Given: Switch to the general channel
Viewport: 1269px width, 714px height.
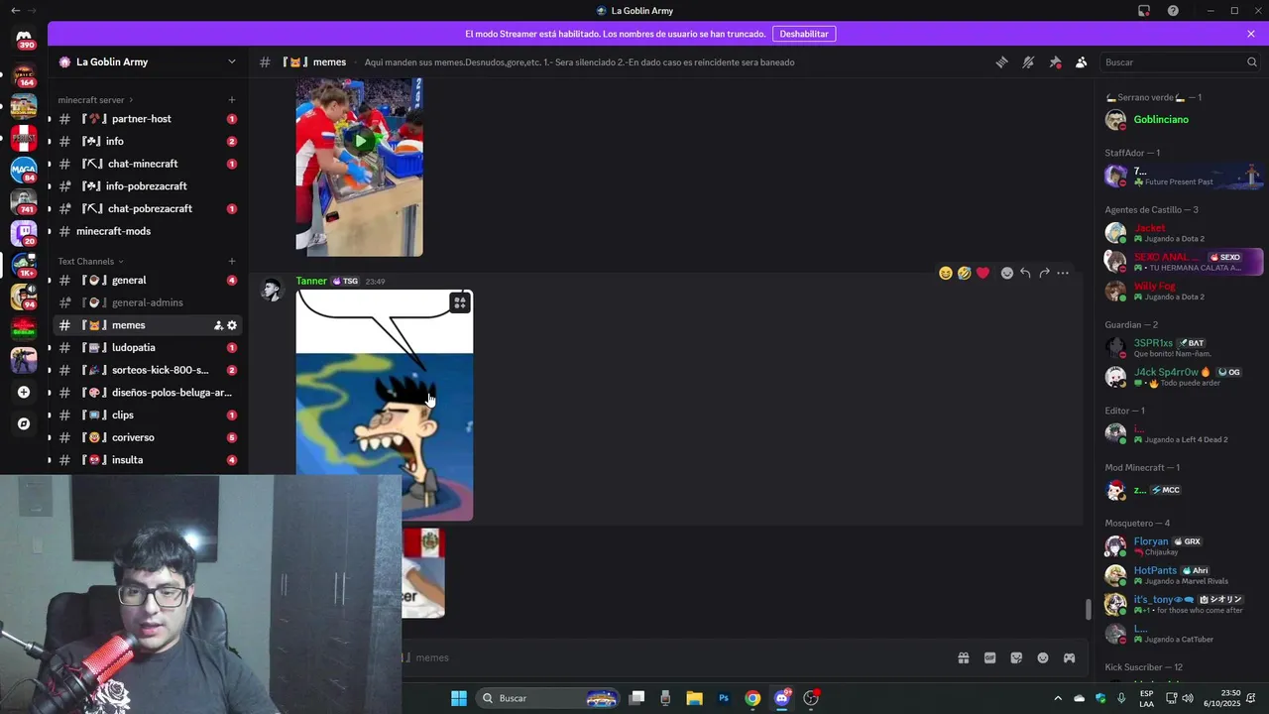Looking at the screenshot, I should [x=147, y=281].
